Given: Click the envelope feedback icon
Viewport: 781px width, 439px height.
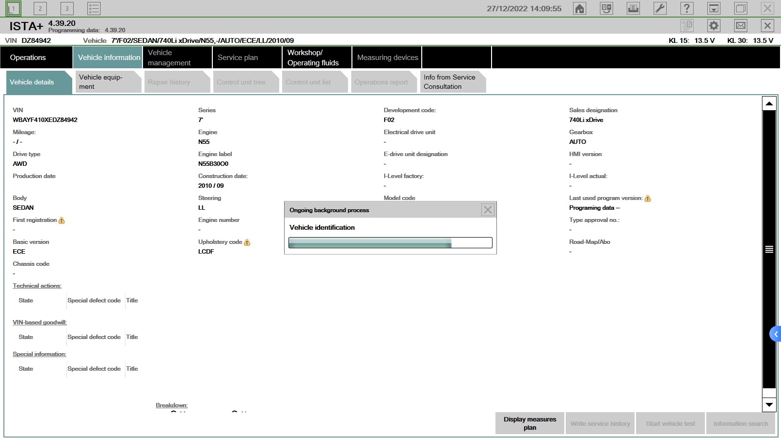Looking at the screenshot, I should point(740,26).
